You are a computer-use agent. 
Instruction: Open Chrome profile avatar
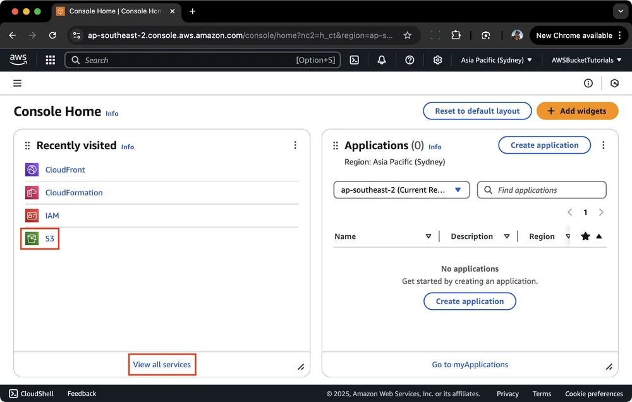(517, 35)
